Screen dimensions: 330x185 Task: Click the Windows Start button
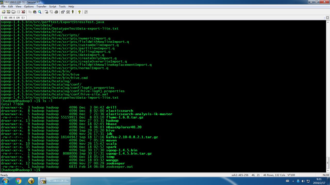tap(5, 181)
